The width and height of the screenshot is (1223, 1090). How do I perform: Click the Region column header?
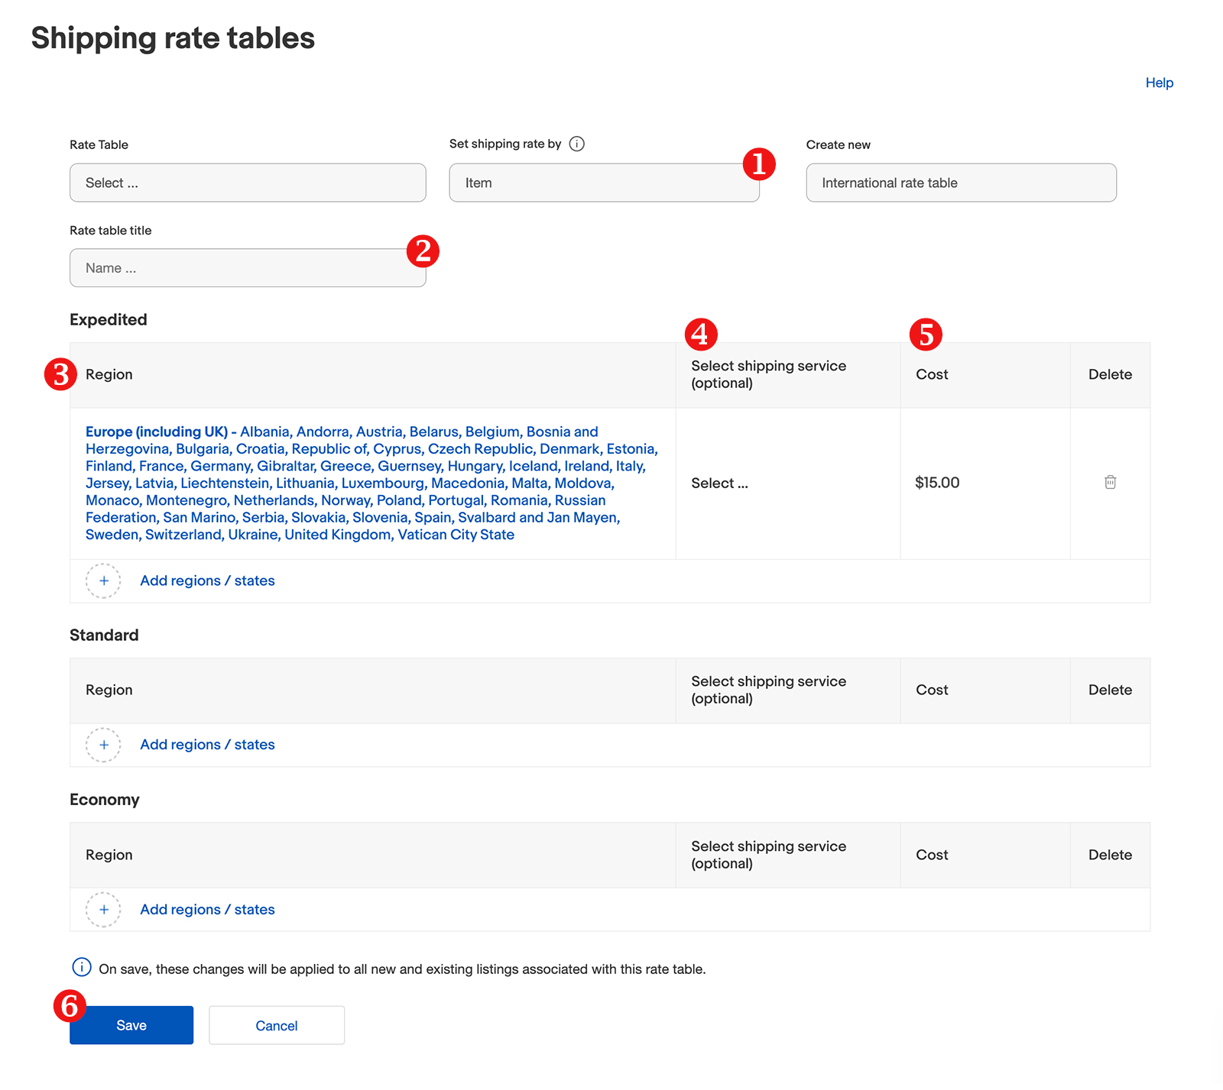click(x=109, y=374)
